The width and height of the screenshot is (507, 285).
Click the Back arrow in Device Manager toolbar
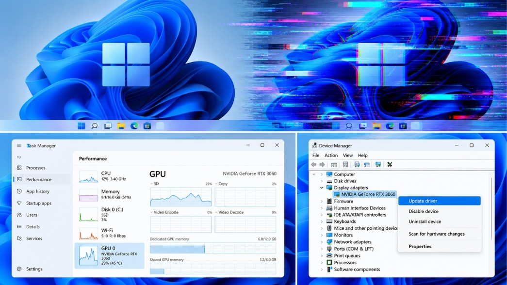[x=313, y=164]
